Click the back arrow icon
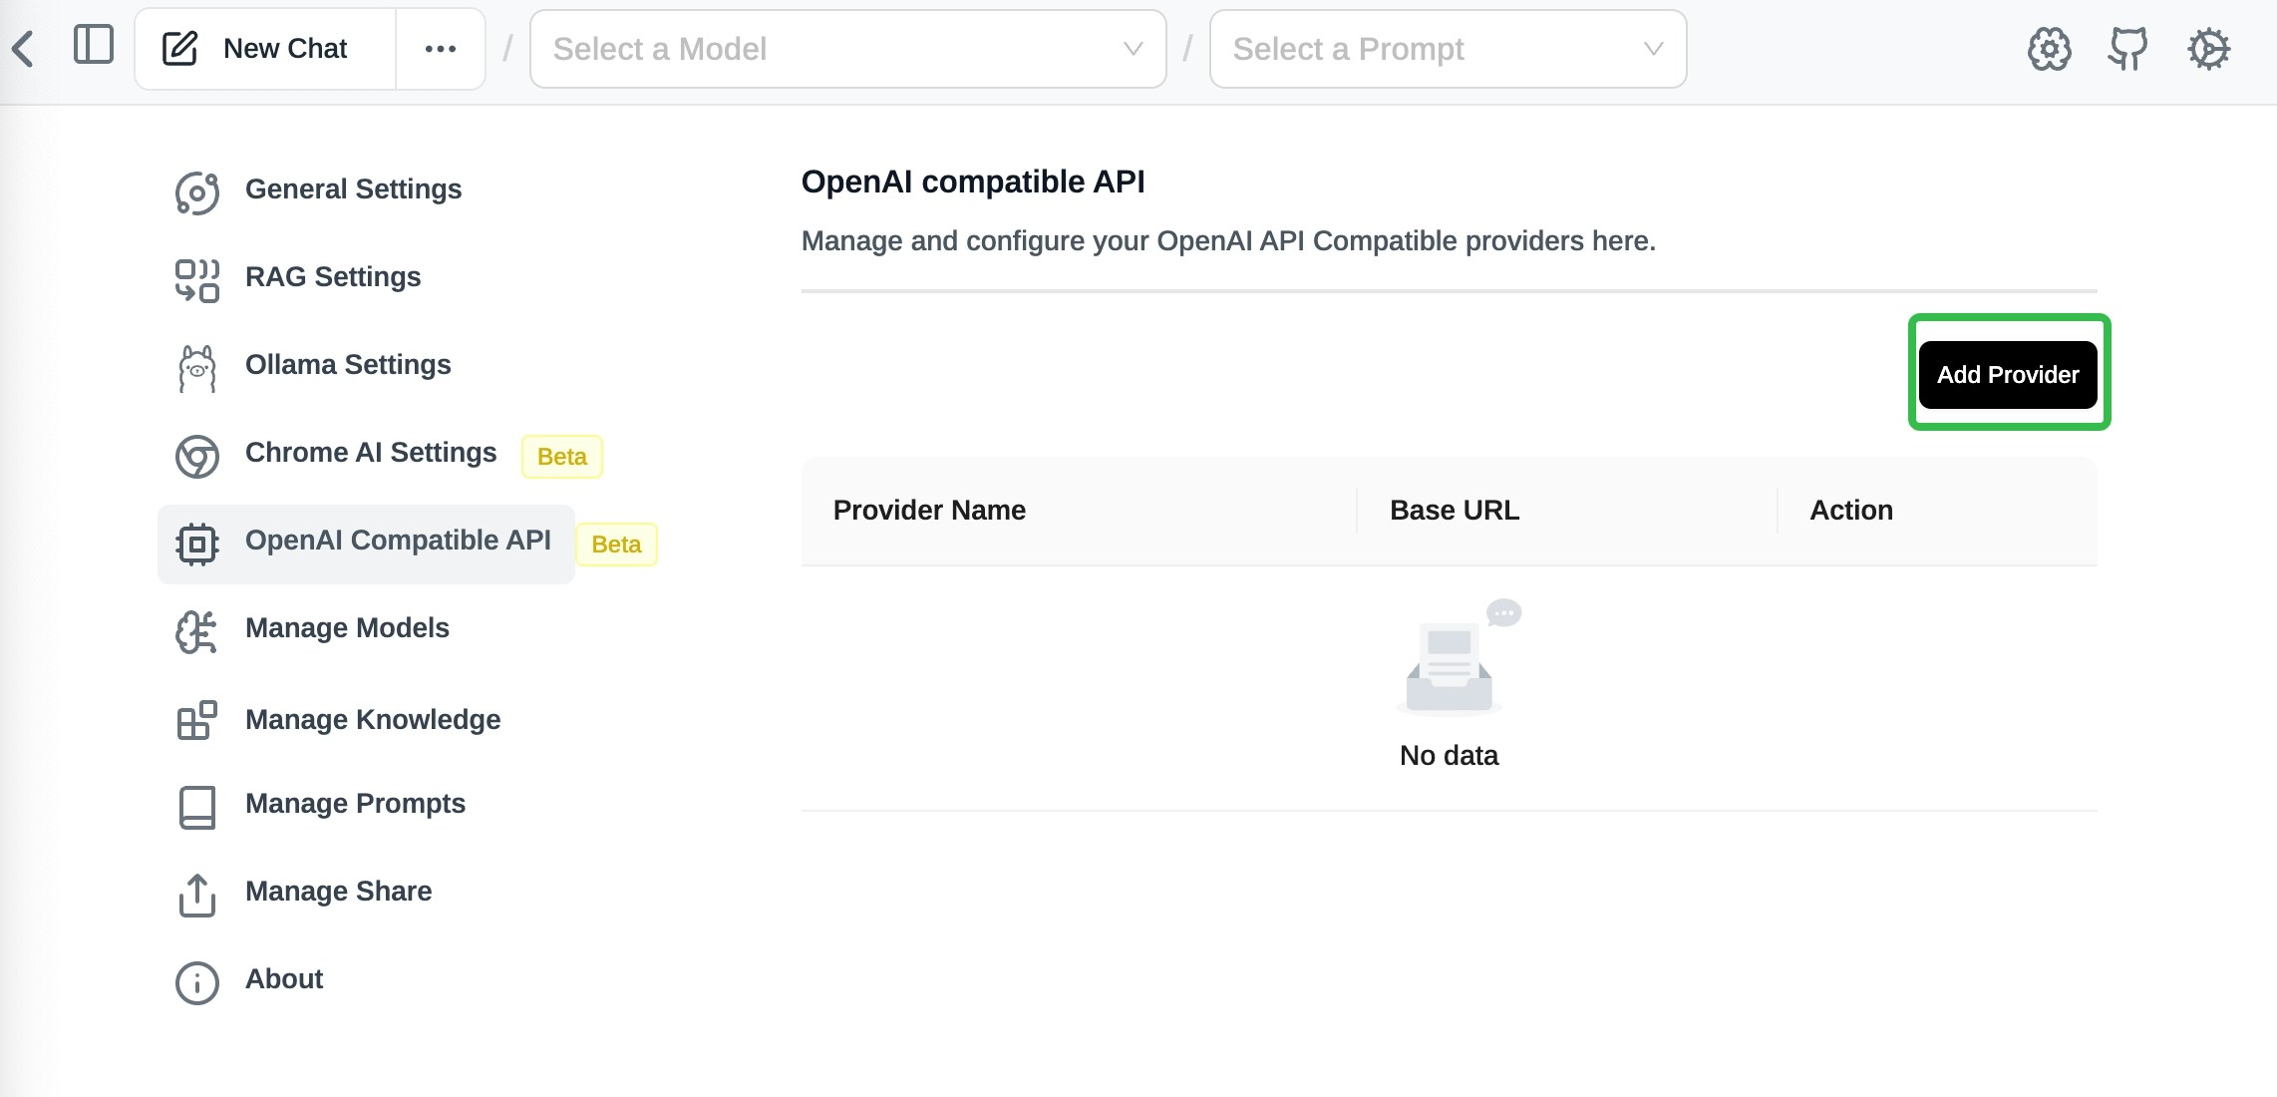This screenshot has width=2277, height=1097. (24, 49)
